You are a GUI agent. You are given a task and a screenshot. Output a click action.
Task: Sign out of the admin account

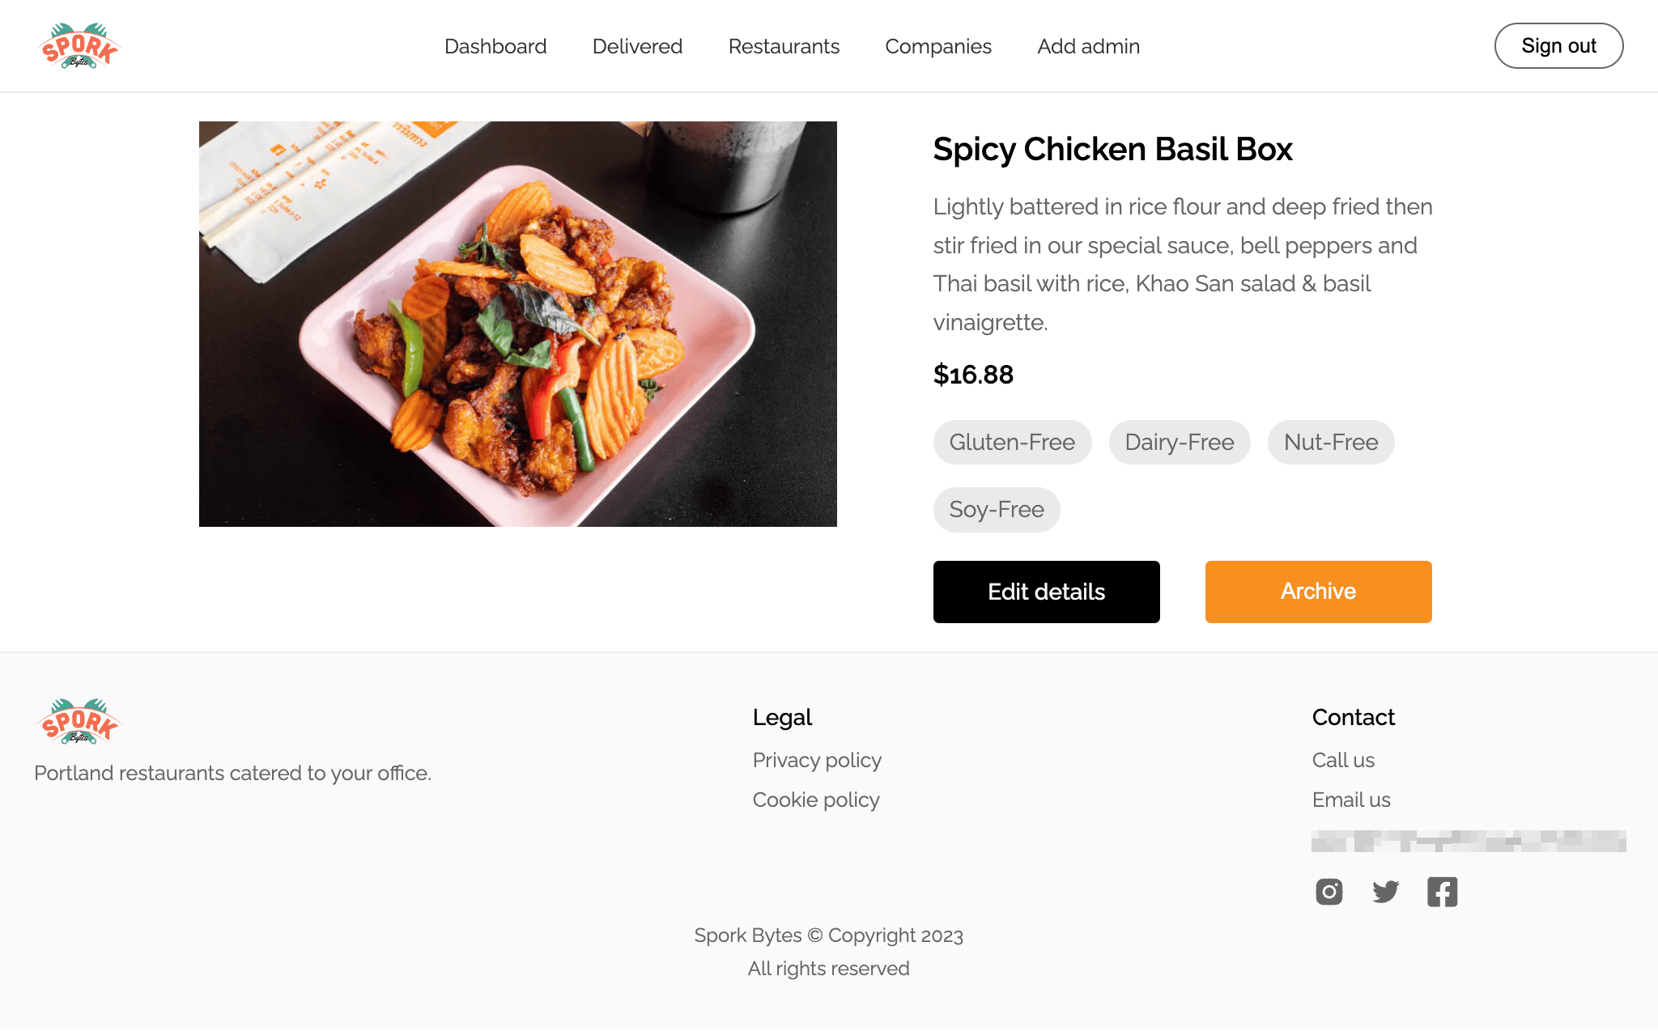[x=1558, y=45]
